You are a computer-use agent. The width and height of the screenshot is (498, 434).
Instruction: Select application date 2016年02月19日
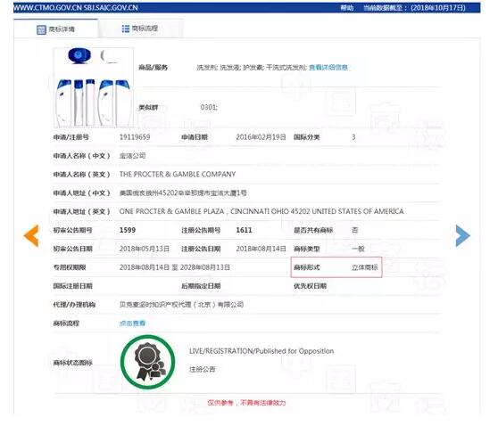coord(261,137)
